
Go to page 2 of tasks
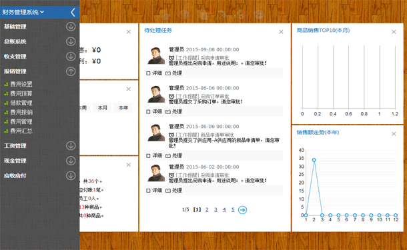tap(207, 209)
